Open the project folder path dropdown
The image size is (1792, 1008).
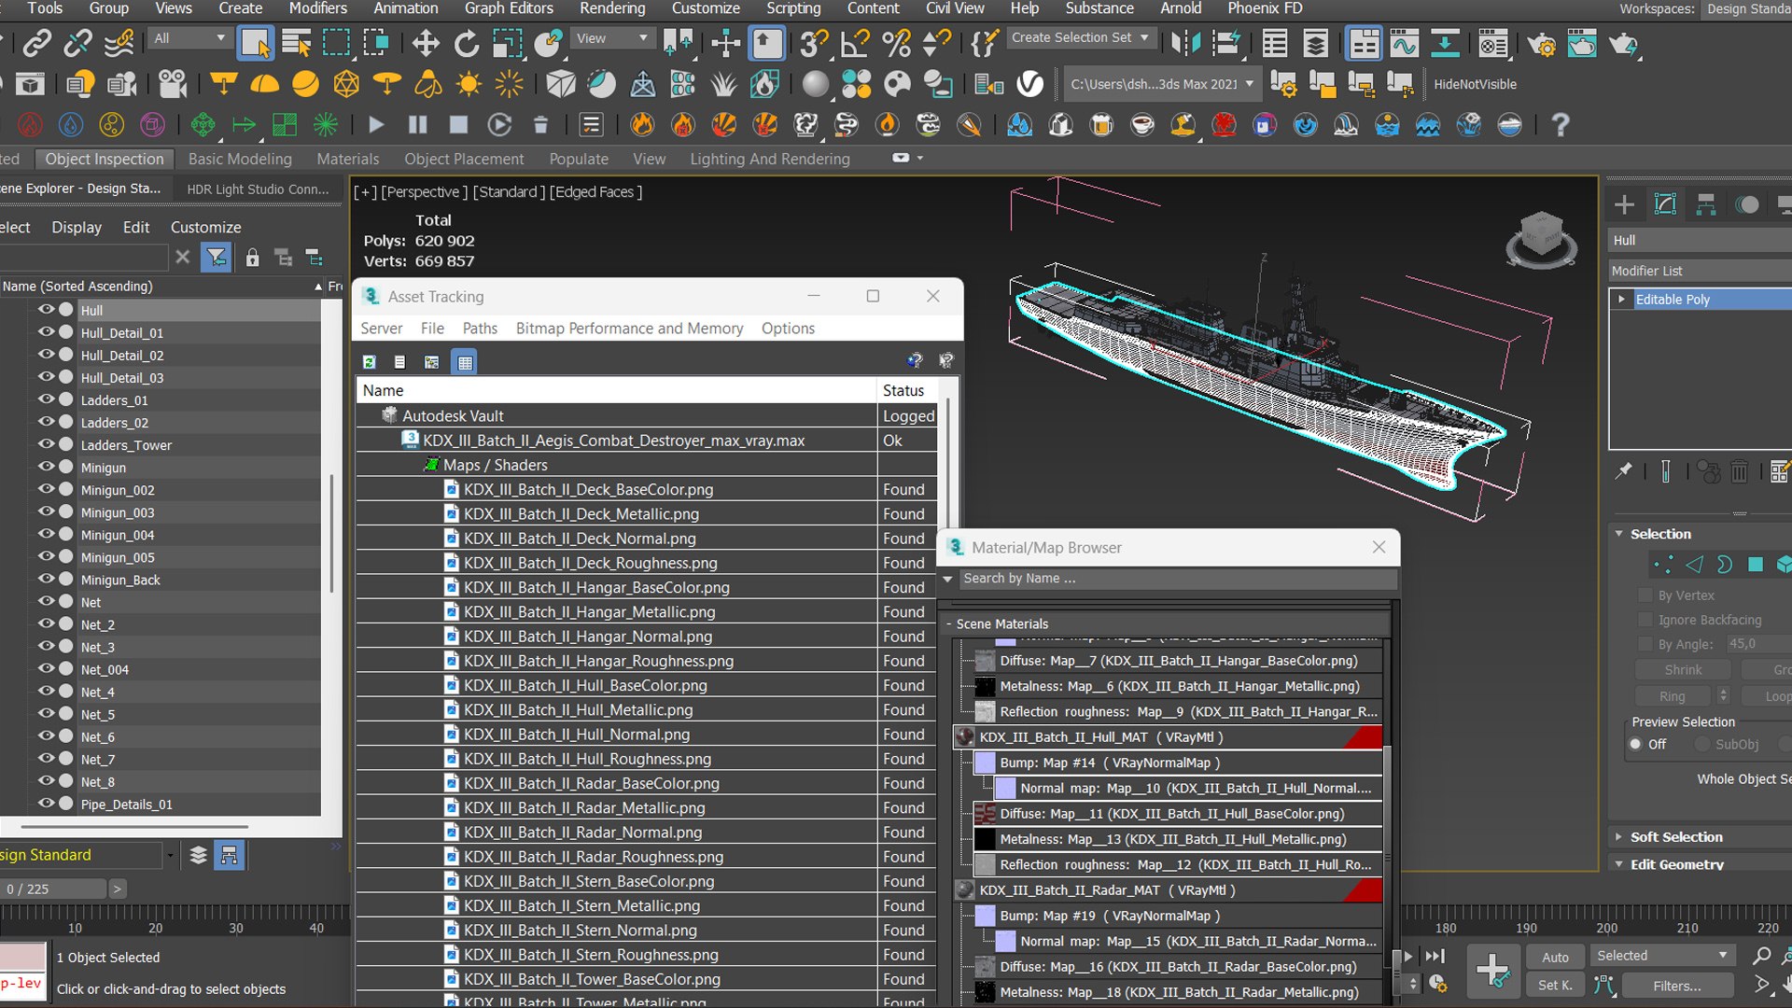tap(1162, 84)
